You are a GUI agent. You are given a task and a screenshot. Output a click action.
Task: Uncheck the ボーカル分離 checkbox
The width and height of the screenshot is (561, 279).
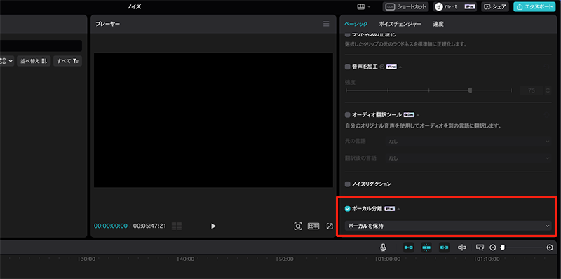click(347, 208)
